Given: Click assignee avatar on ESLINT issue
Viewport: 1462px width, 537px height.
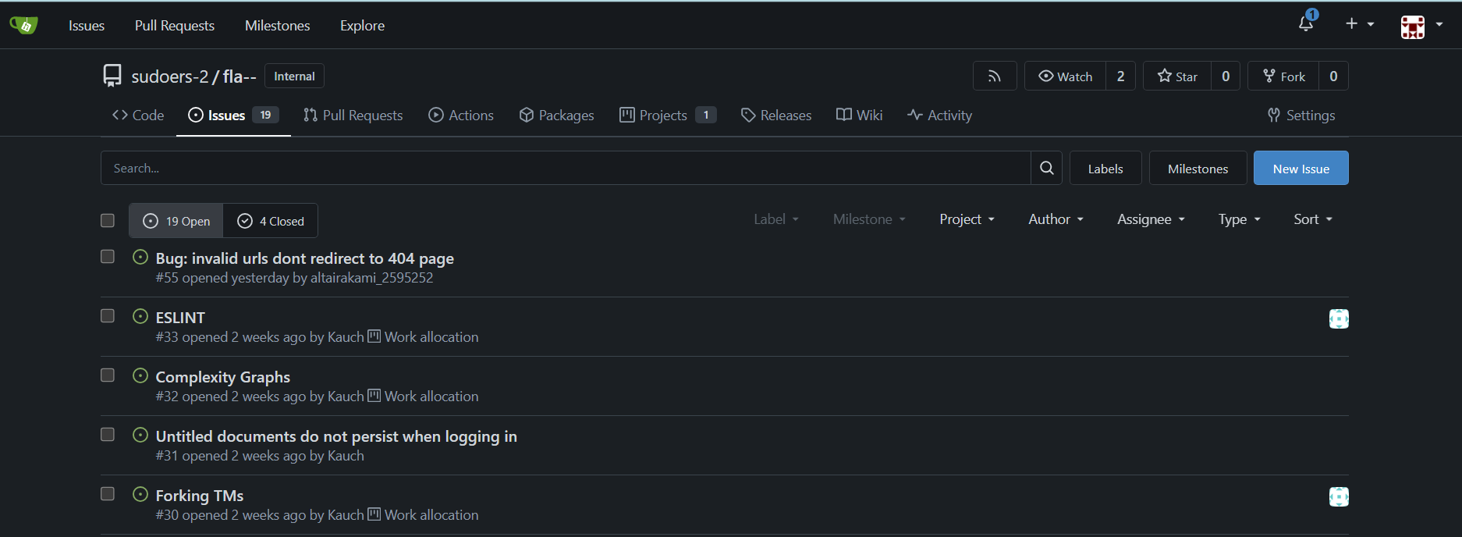Looking at the screenshot, I should (1339, 318).
